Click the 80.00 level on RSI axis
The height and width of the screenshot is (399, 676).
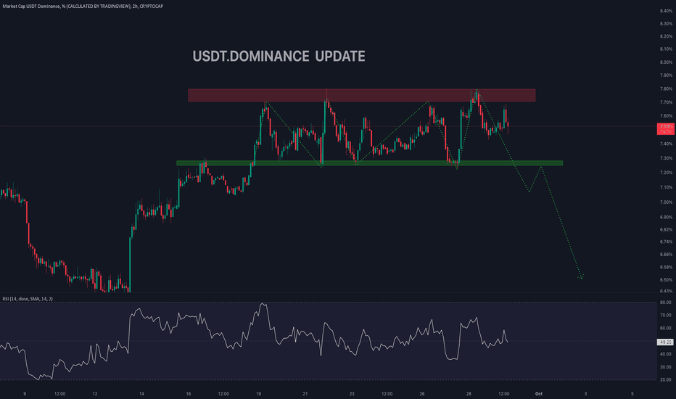pyautogui.click(x=664, y=302)
